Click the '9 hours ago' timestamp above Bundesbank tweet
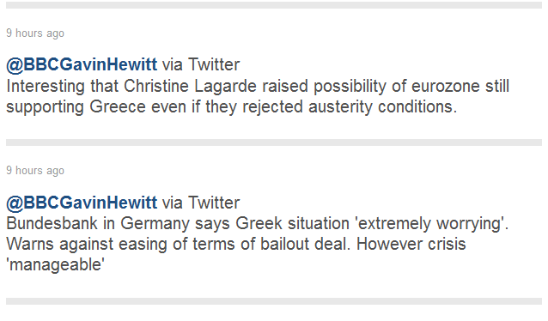Viewport: 548px width, 321px height. click(x=35, y=171)
